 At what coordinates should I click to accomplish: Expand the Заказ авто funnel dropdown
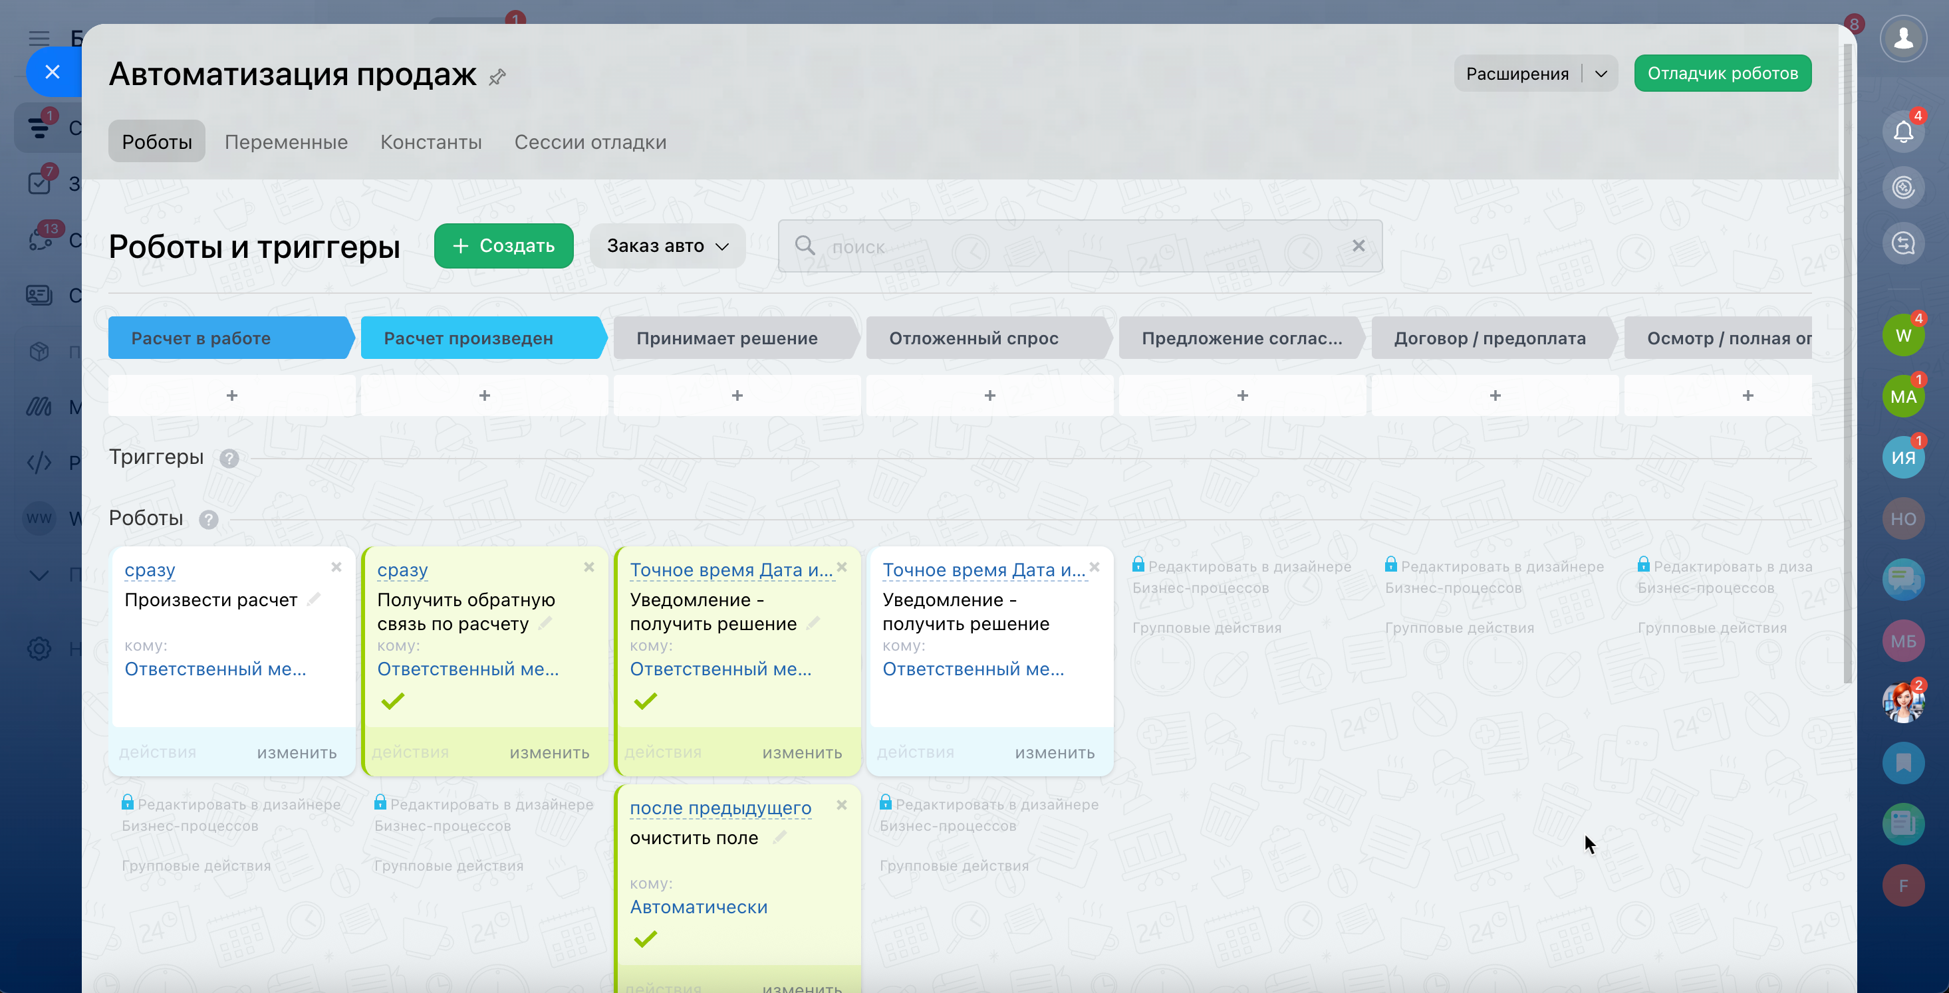coord(668,246)
